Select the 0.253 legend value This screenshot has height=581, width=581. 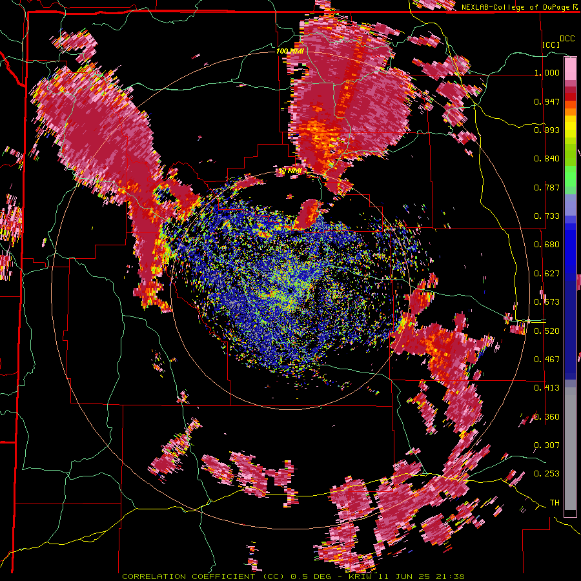[x=547, y=474]
